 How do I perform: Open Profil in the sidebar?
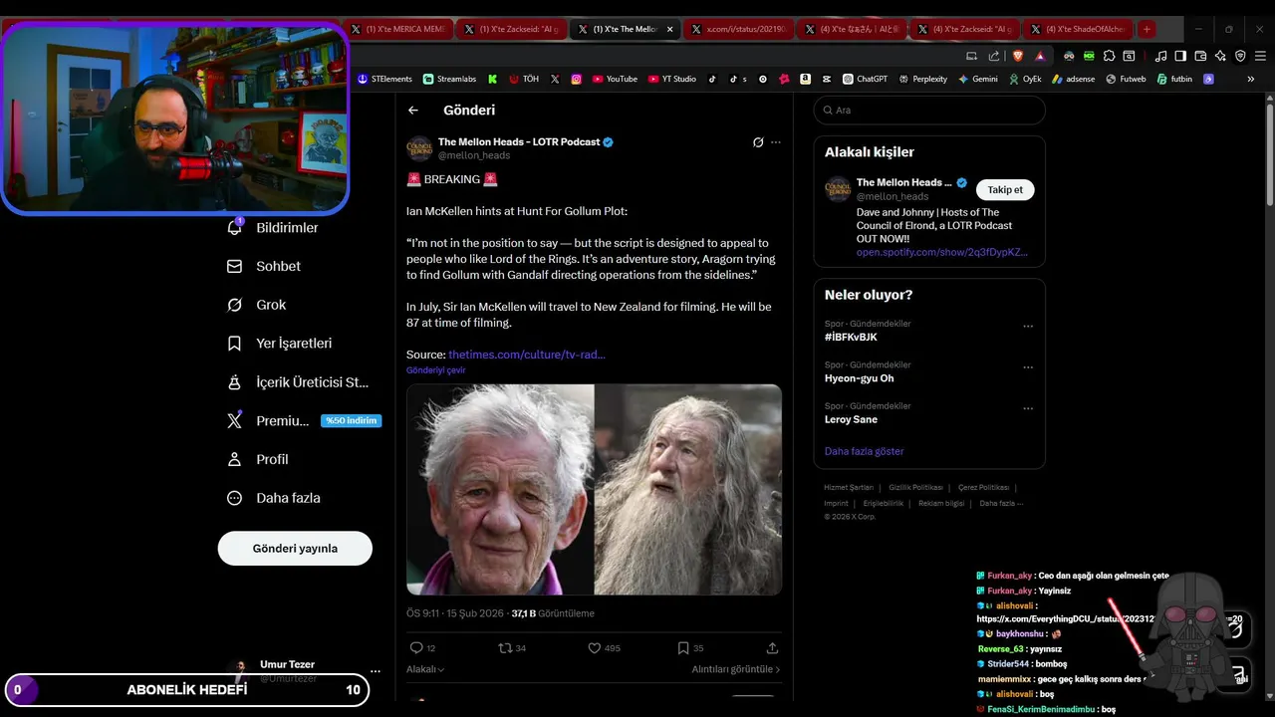[x=257, y=460]
